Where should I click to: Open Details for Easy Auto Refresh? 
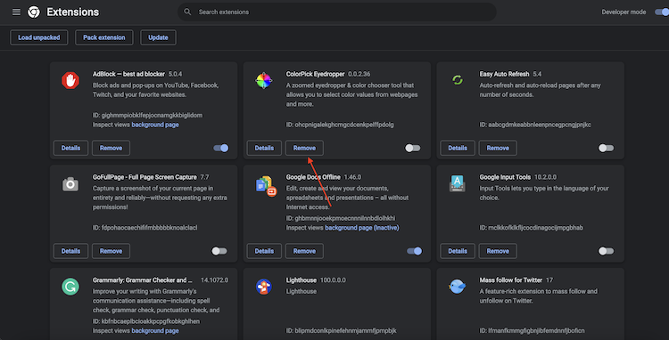click(458, 148)
